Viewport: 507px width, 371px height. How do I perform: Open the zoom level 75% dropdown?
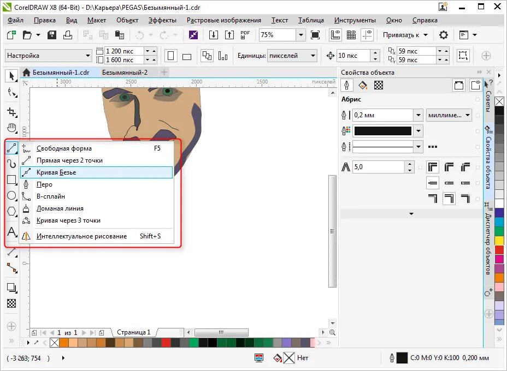click(300, 35)
